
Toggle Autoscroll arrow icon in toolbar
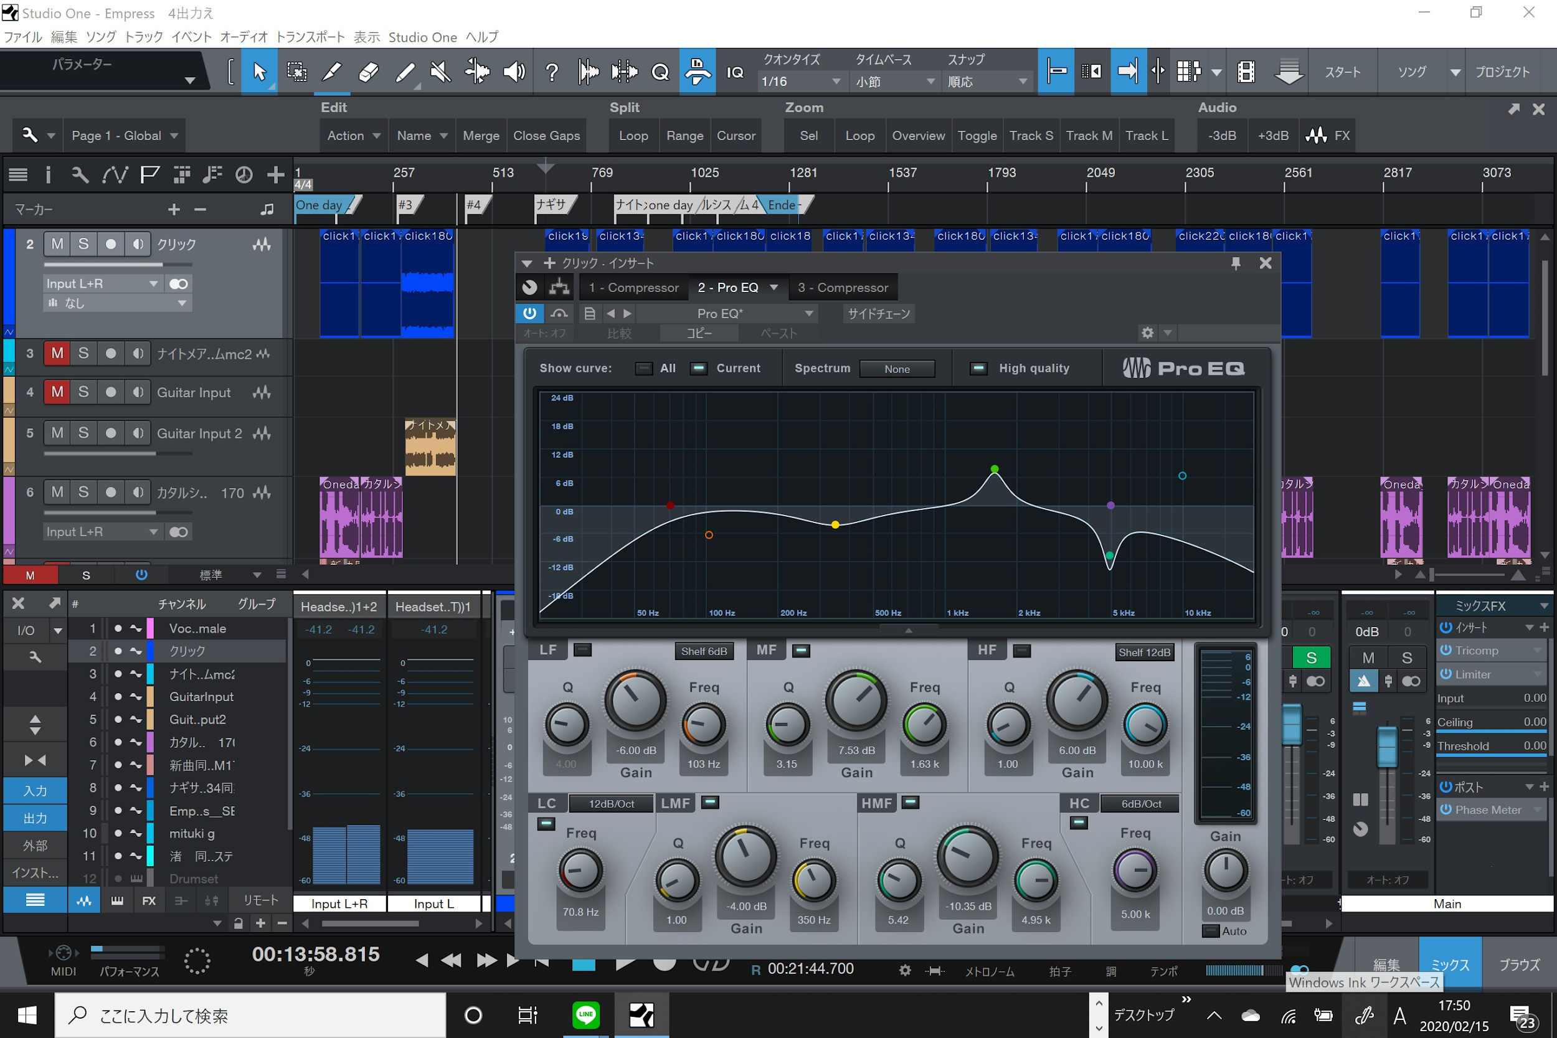coord(1127,71)
